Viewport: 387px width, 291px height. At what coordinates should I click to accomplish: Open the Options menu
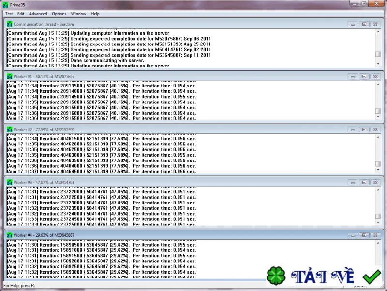click(59, 14)
